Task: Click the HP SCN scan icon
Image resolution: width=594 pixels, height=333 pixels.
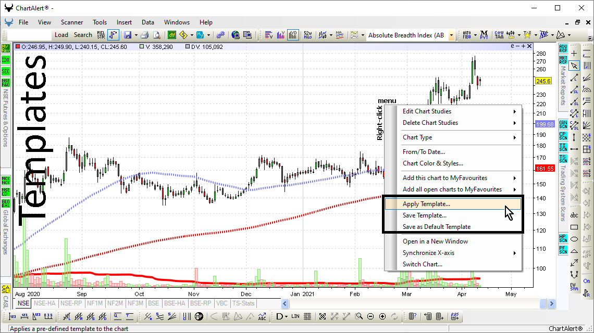Action: [563, 238]
